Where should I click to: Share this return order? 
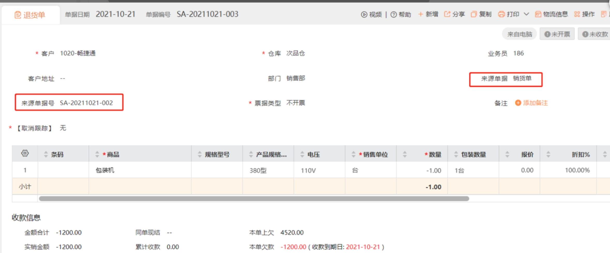coord(454,14)
